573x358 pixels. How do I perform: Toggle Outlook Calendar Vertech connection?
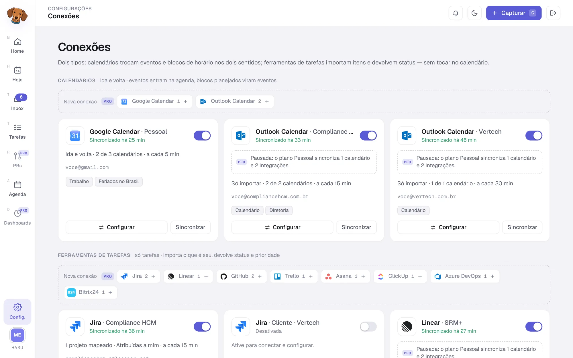[x=534, y=136]
